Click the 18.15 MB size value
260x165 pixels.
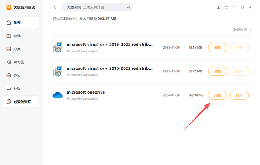pos(195,48)
